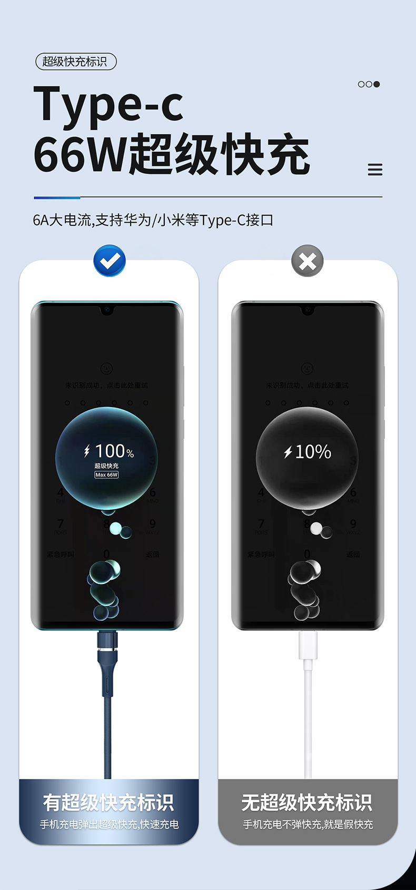Click lightning bolt beside 100%
The height and width of the screenshot is (890, 416).
87,451
